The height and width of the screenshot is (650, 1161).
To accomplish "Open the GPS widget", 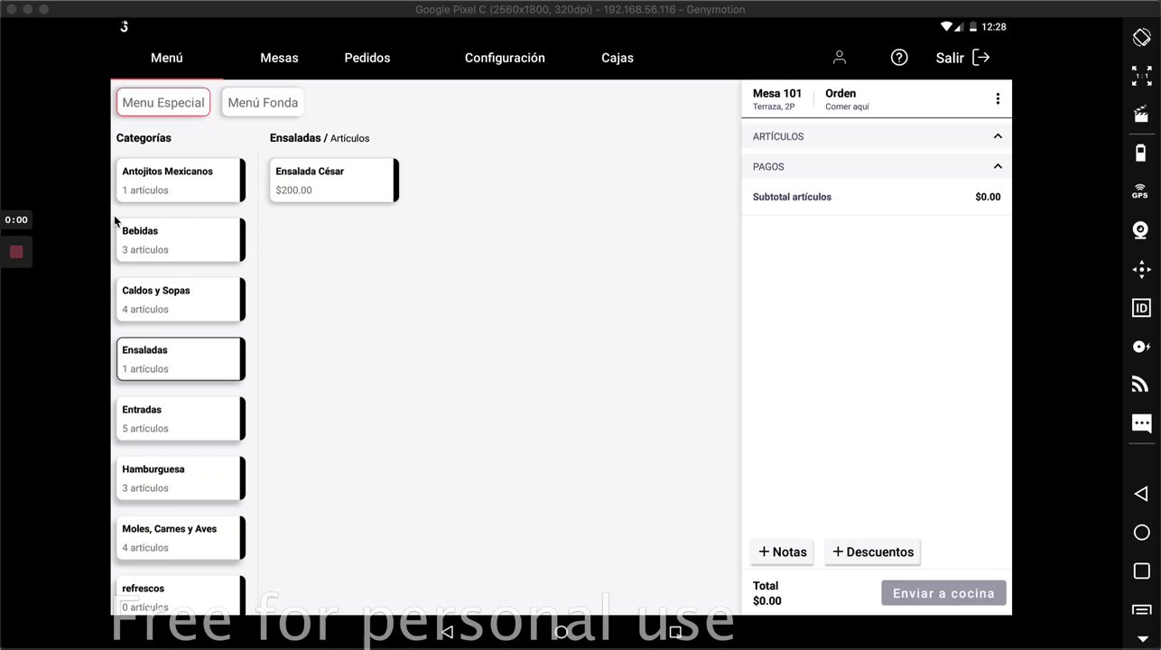I will pyautogui.click(x=1141, y=191).
